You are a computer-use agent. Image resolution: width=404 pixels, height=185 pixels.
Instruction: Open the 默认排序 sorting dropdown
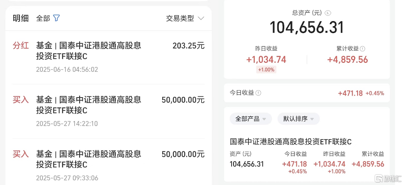tap(299, 119)
